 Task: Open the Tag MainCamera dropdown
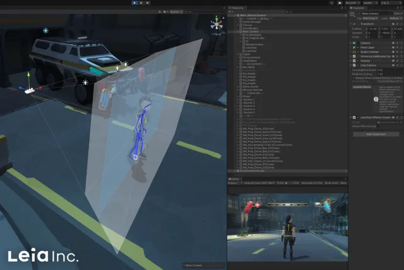[x=370, y=18]
